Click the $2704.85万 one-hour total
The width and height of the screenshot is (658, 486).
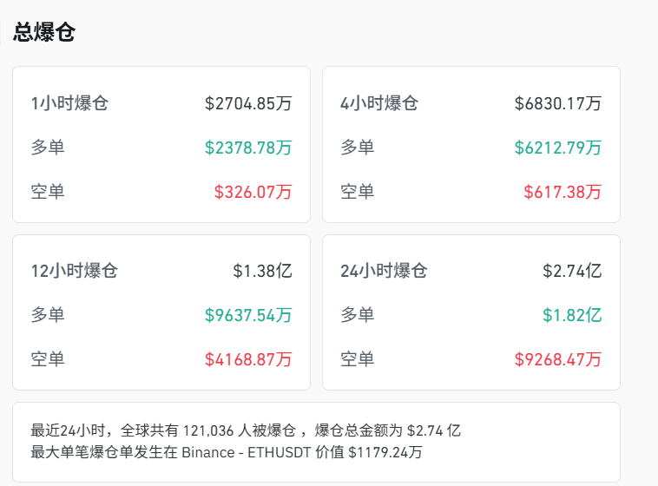tap(248, 103)
